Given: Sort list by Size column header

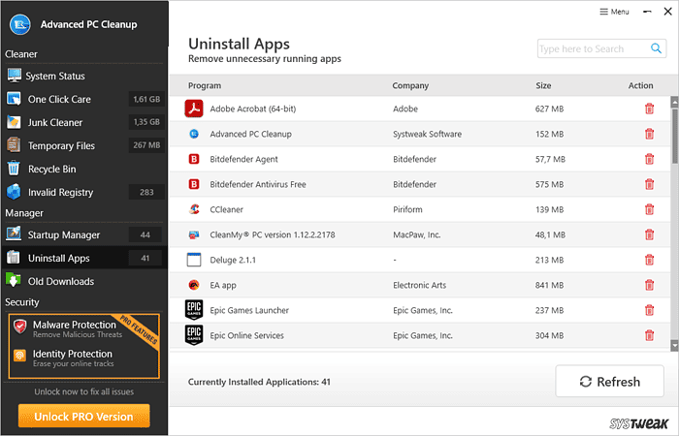Looking at the screenshot, I should click(543, 85).
